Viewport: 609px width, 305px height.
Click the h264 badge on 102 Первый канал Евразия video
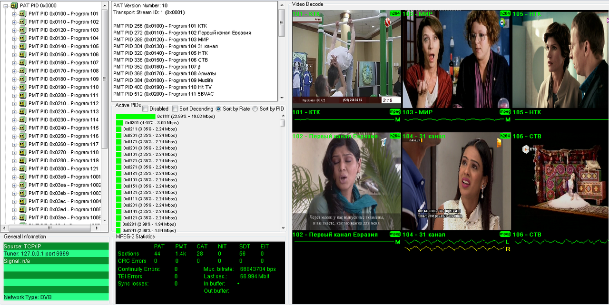point(395,136)
